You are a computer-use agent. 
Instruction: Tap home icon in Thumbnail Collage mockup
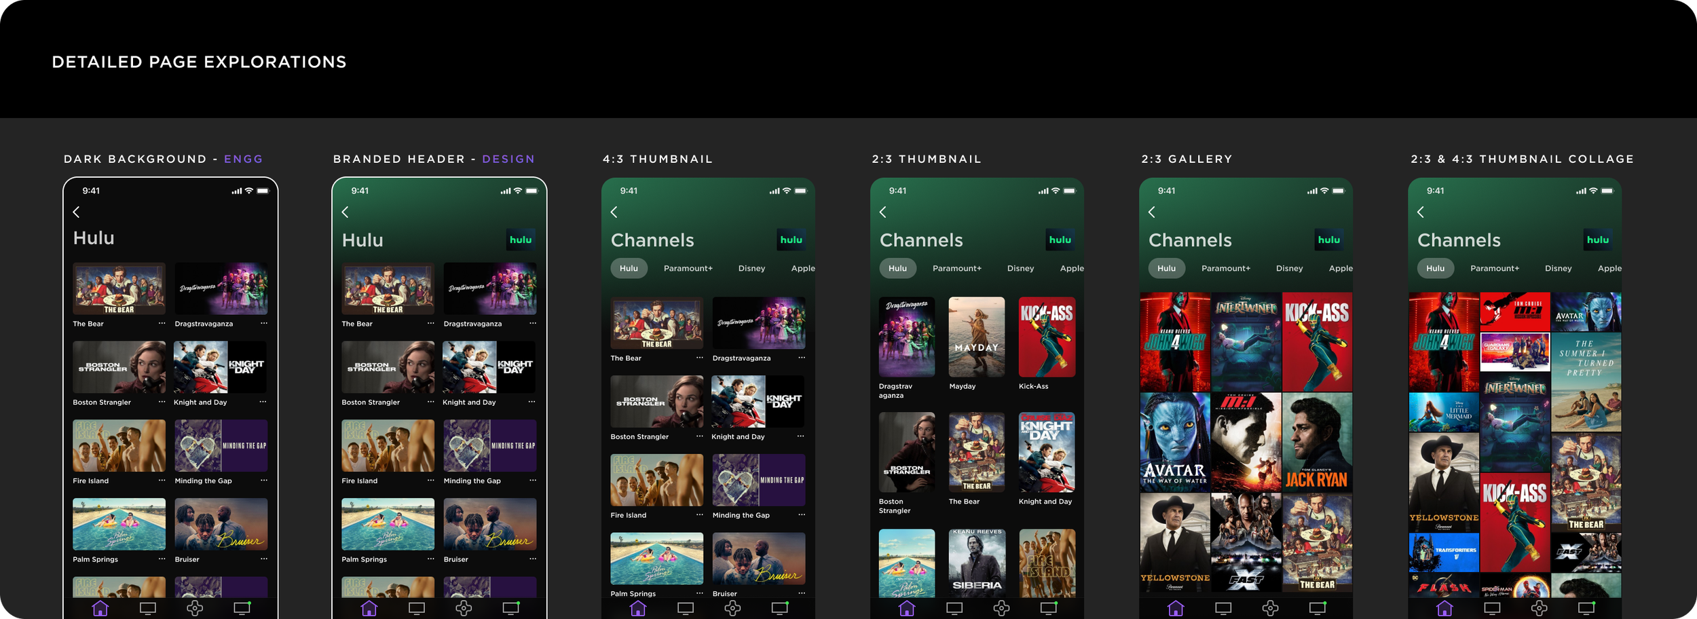(x=1444, y=608)
